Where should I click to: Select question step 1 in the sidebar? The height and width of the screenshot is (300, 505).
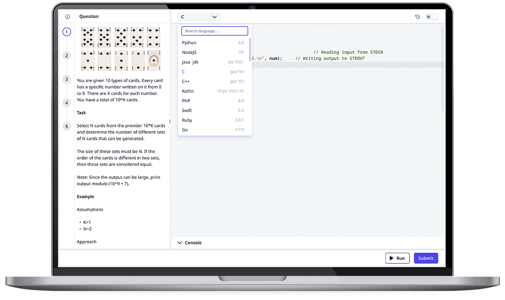pyautogui.click(x=66, y=32)
